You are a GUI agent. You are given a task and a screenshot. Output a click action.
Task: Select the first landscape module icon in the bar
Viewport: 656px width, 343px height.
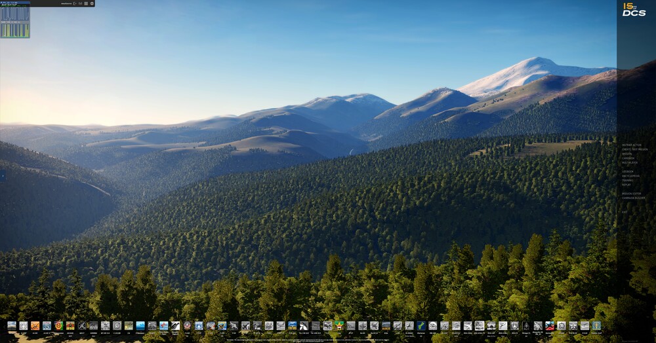(x=12, y=325)
